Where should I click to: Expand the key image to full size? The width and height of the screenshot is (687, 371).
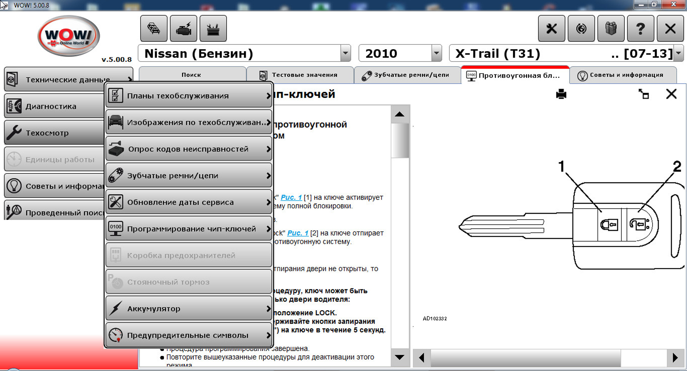644,94
